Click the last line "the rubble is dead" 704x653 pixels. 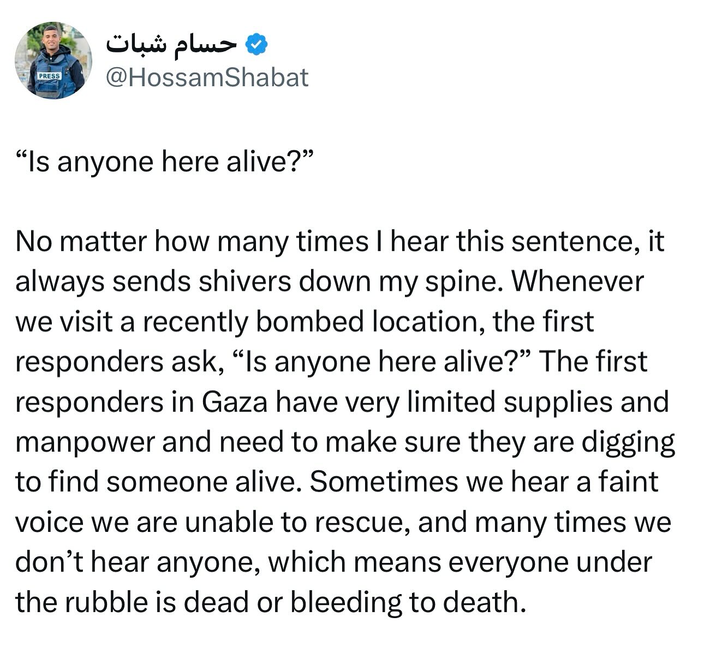click(x=272, y=602)
